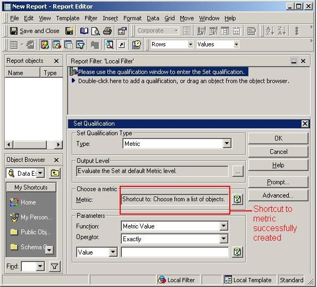Open the Insert menu

click(111, 18)
